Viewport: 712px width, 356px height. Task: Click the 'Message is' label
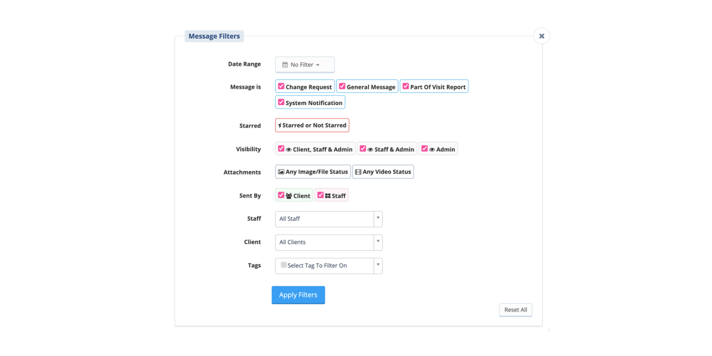point(246,87)
